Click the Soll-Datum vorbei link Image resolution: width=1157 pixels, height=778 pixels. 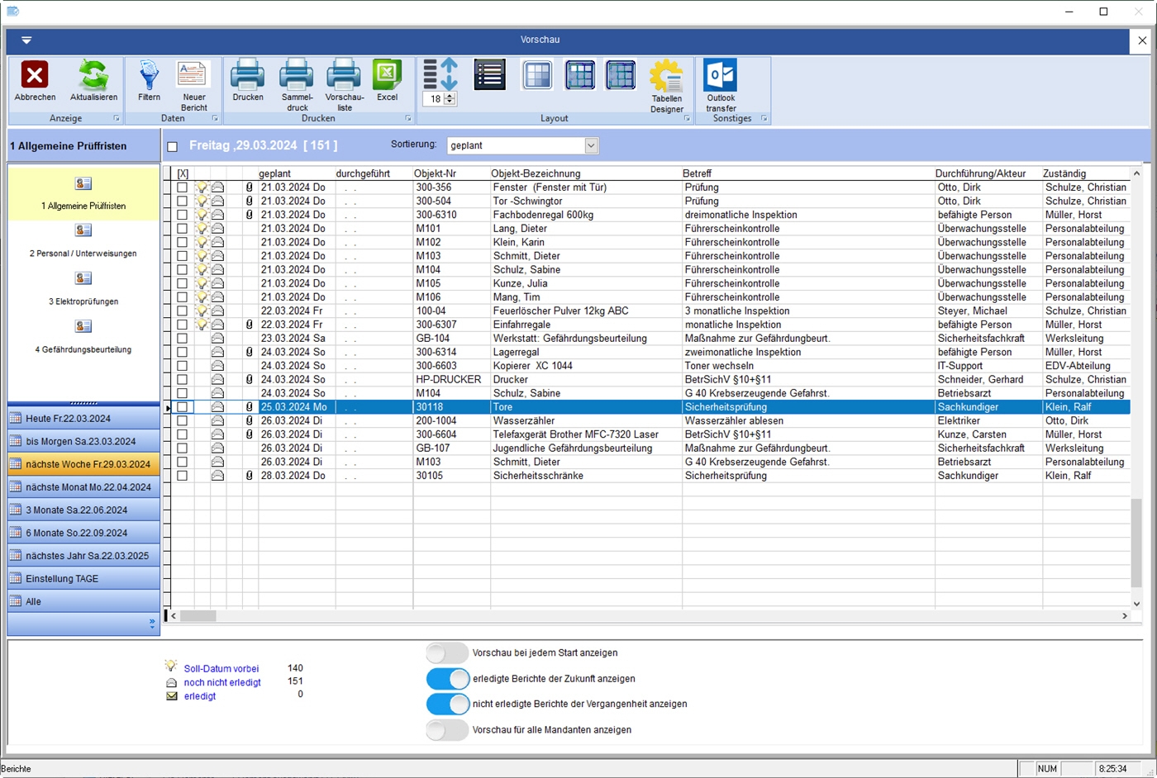click(221, 669)
